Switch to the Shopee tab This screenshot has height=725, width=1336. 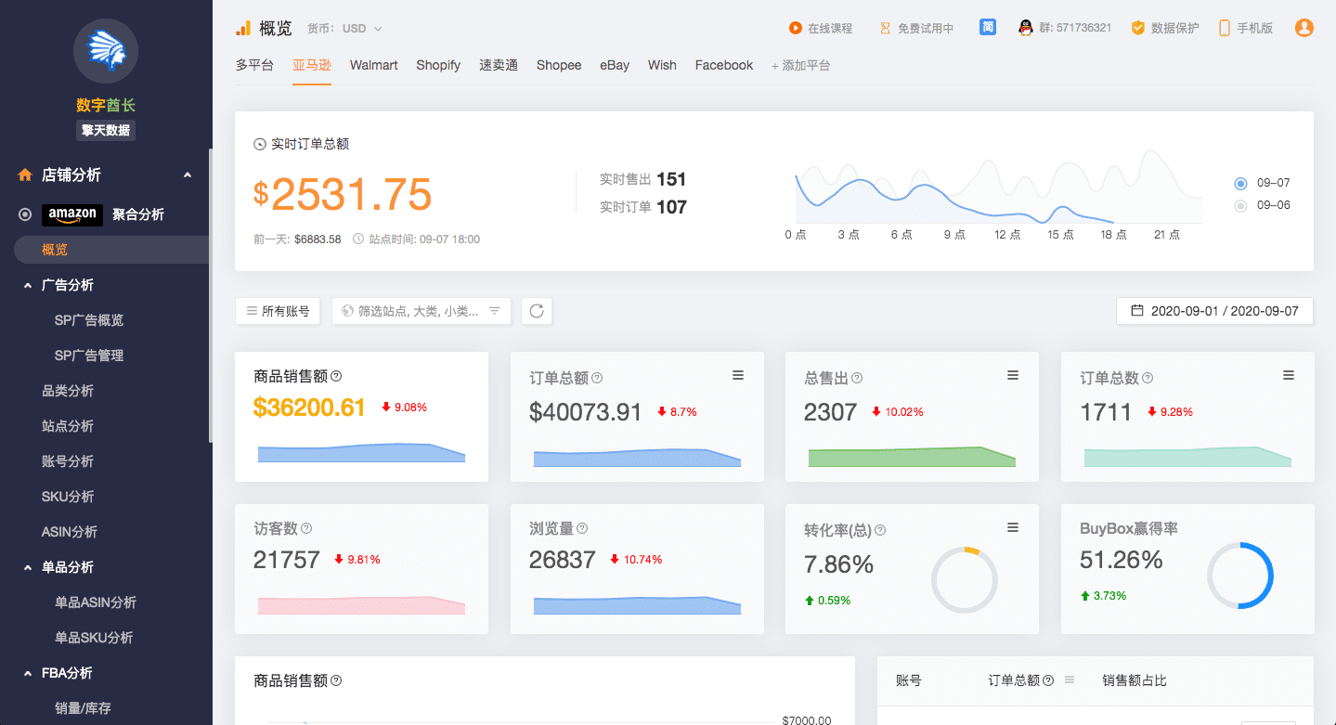(558, 65)
